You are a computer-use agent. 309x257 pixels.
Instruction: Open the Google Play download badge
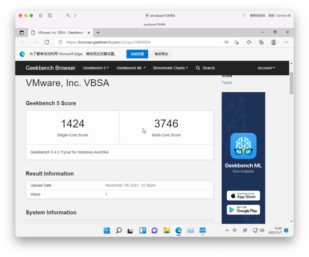pos(243,210)
